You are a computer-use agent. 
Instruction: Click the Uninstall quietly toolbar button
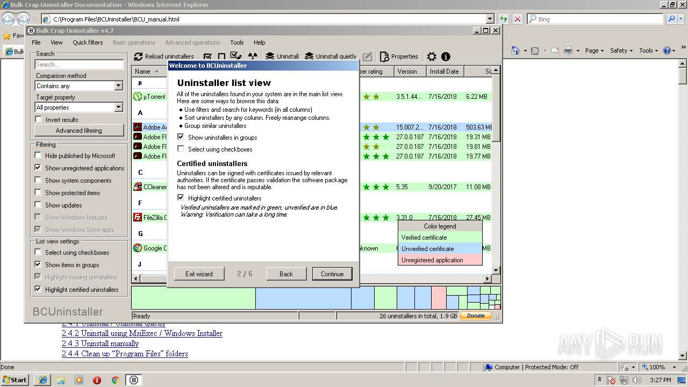[x=331, y=56]
